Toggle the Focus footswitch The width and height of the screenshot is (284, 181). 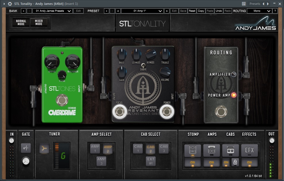[x=119, y=112]
